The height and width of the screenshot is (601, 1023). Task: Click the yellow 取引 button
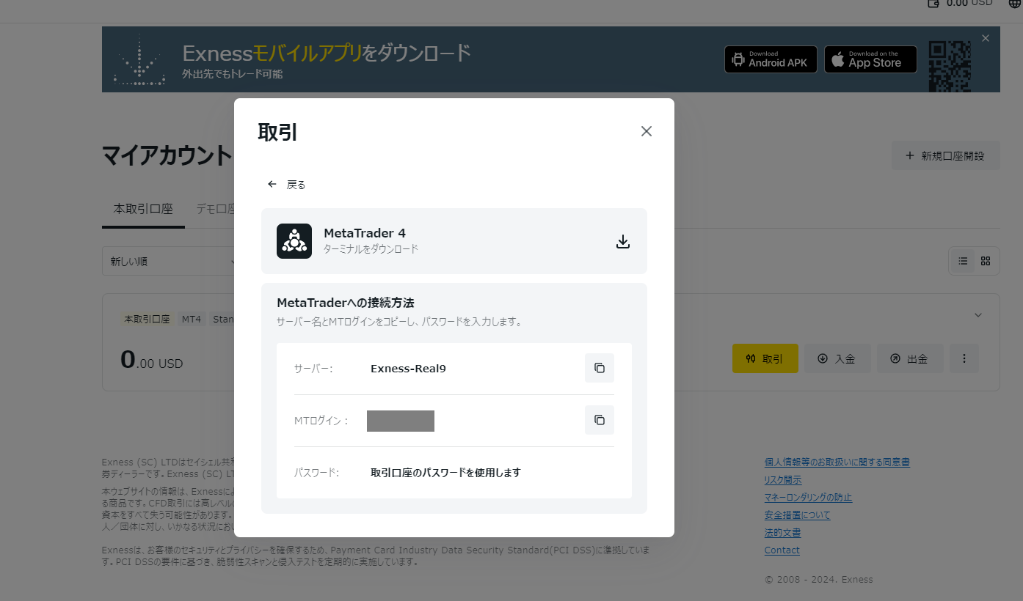[765, 358]
